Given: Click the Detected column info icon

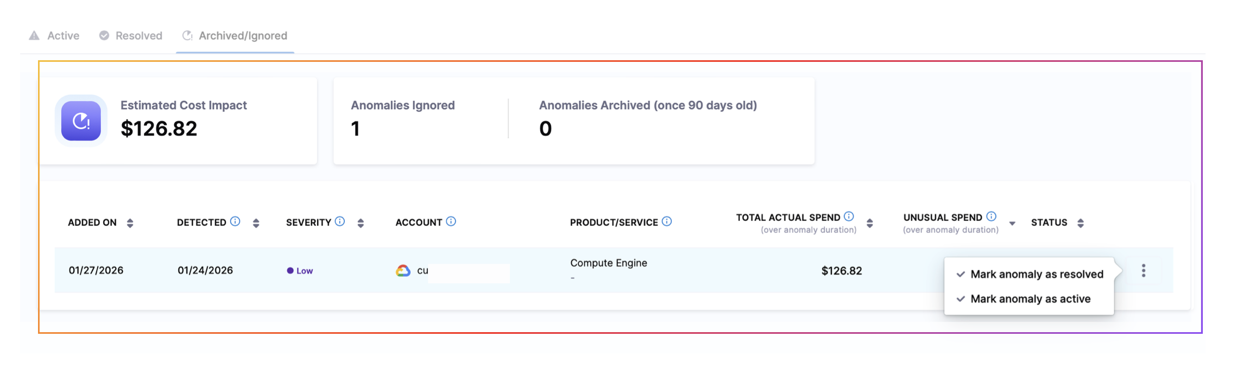Looking at the screenshot, I should coord(235,221).
